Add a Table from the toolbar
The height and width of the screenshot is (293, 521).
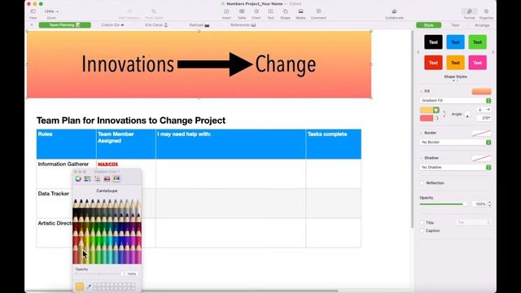(x=242, y=11)
